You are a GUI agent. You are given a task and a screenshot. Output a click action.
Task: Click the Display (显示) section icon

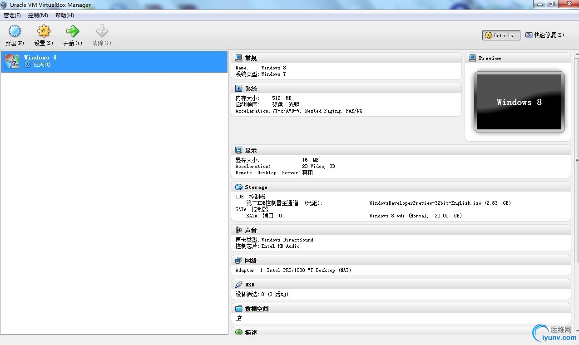[x=238, y=150]
